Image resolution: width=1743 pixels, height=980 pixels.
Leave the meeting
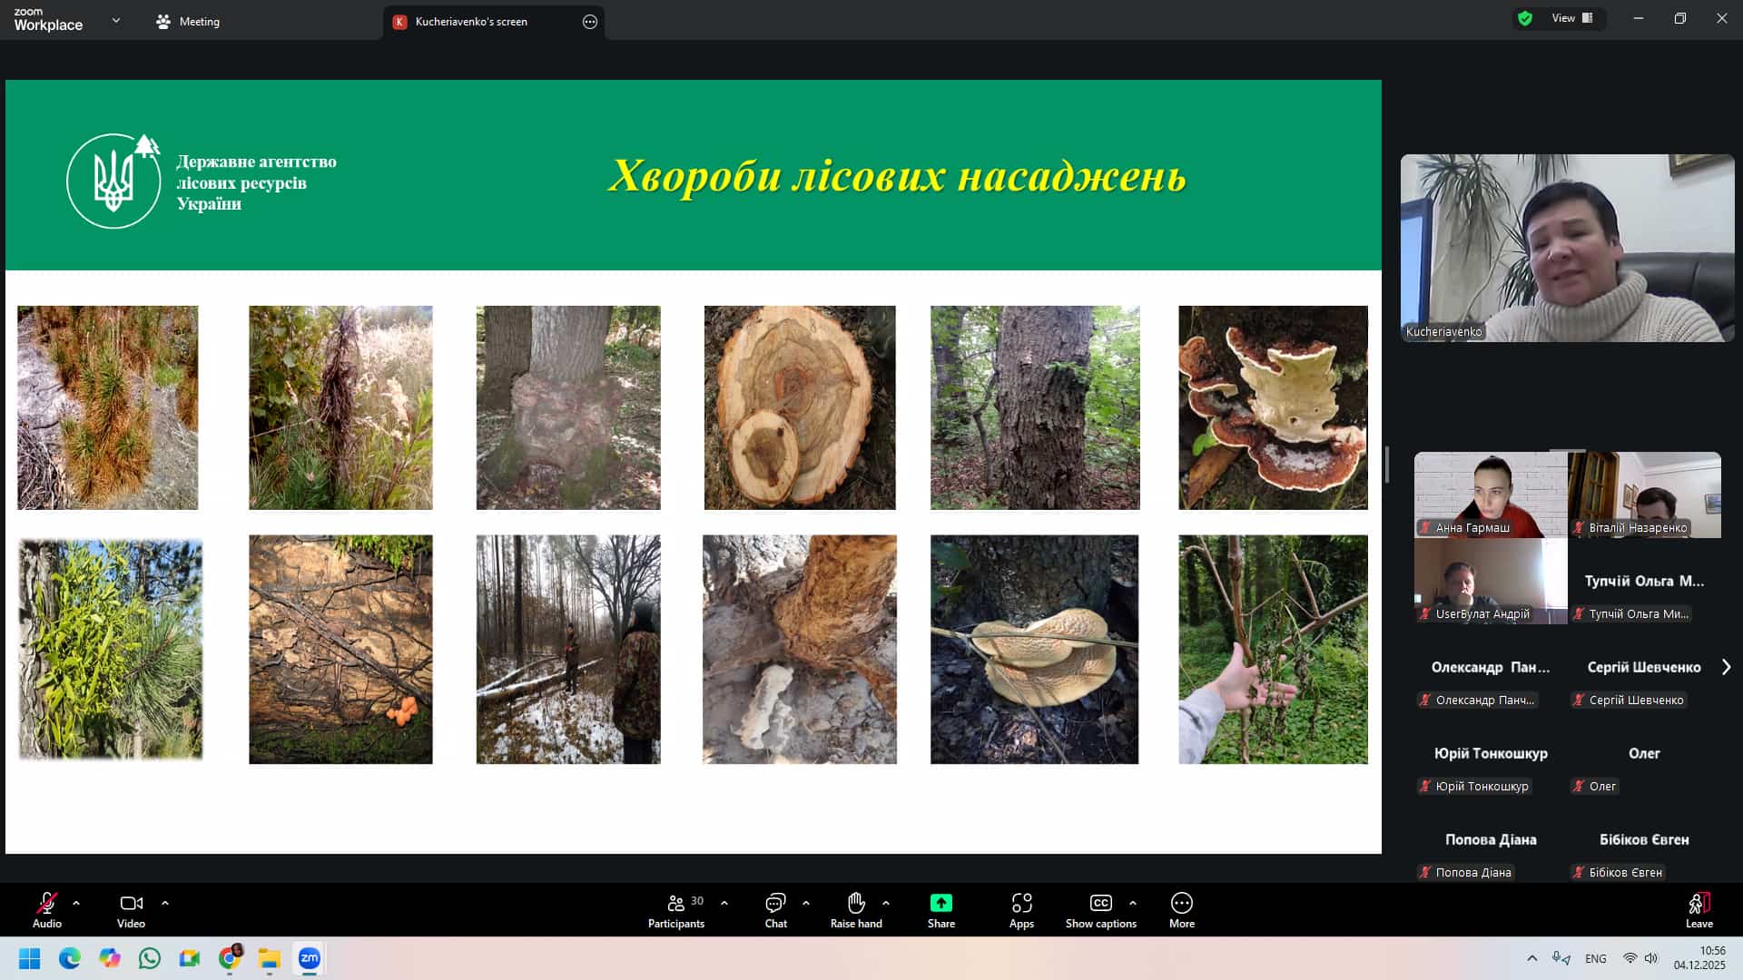pos(1699,910)
